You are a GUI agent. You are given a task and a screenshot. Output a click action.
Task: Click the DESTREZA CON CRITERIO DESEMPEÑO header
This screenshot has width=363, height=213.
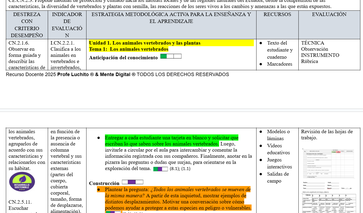(27, 25)
